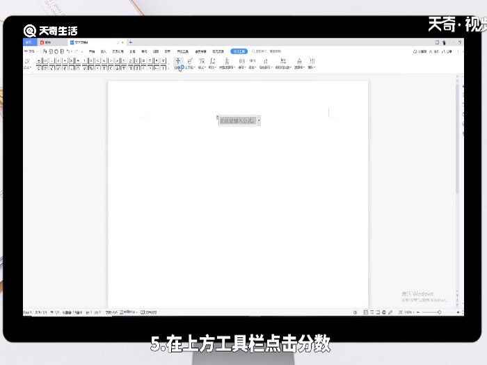The width and height of the screenshot is (487, 365).
Task: Open the Member Exclusive ribbon tab
Action: (200, 51)
